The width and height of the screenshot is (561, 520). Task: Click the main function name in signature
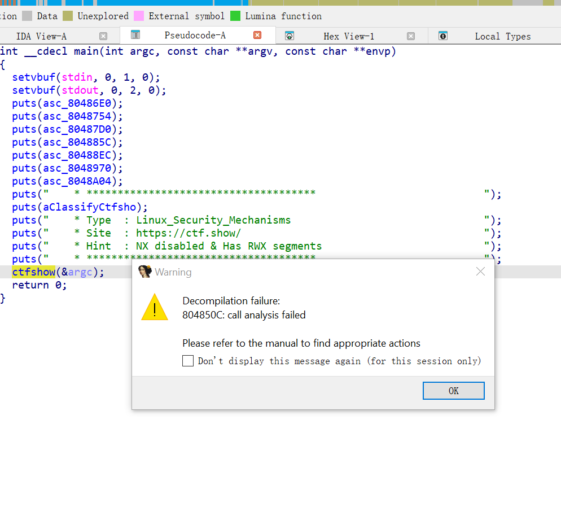click(86, 51)
